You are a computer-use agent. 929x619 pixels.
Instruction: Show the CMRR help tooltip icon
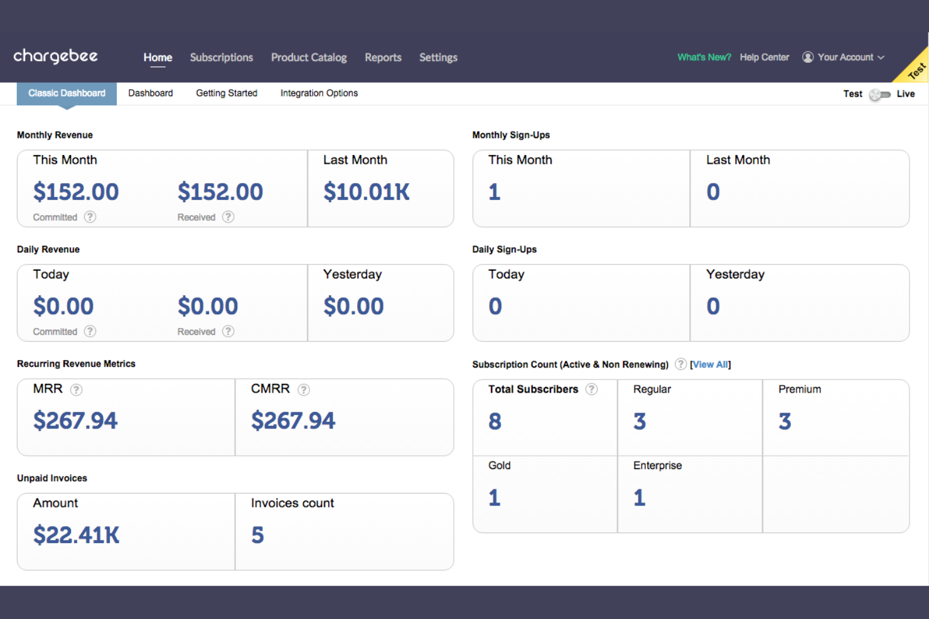point(304,389)
